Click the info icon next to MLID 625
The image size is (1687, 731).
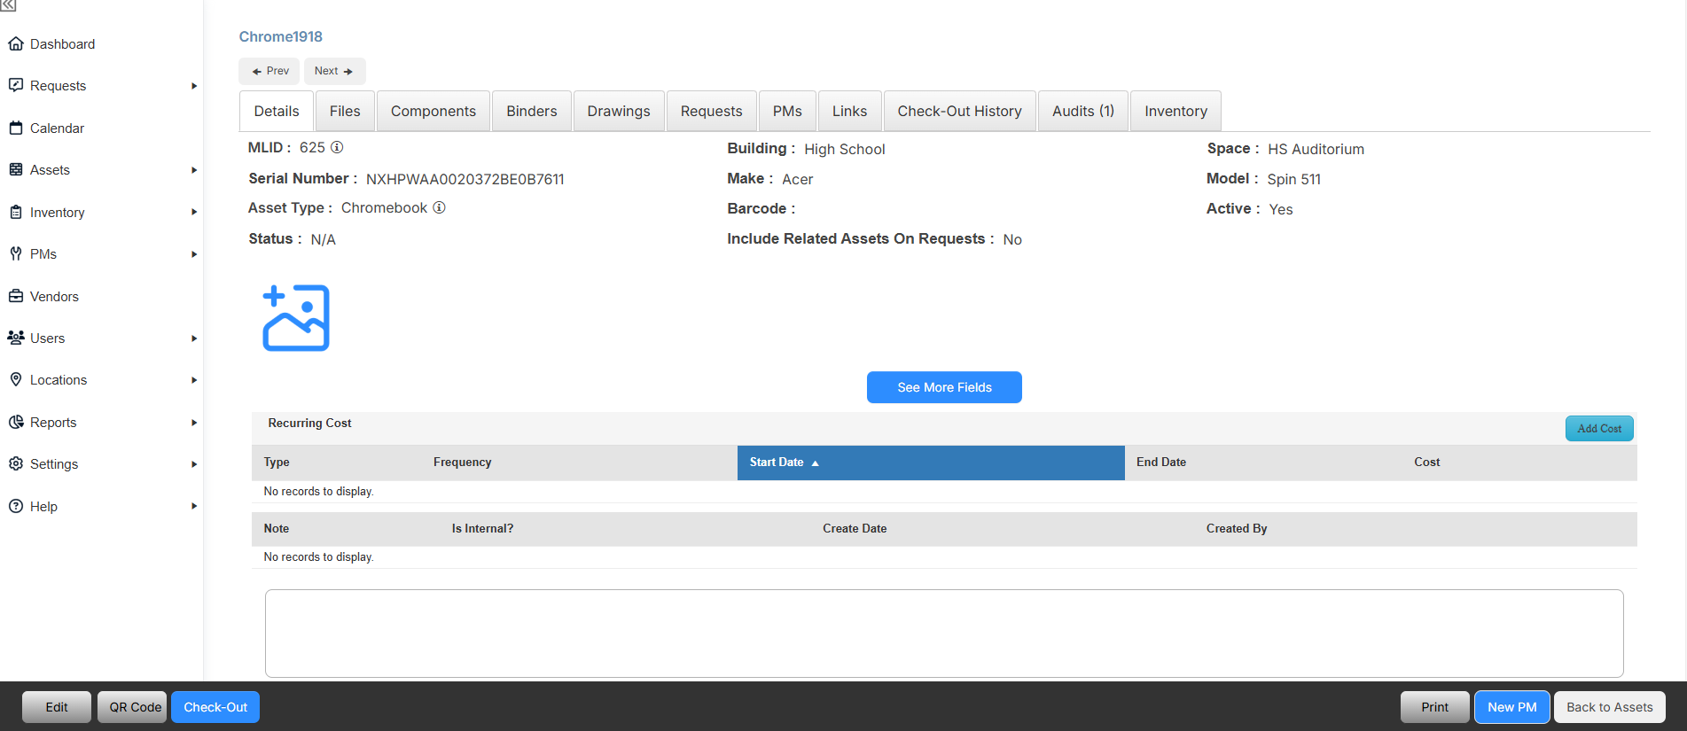pos(337,147)
